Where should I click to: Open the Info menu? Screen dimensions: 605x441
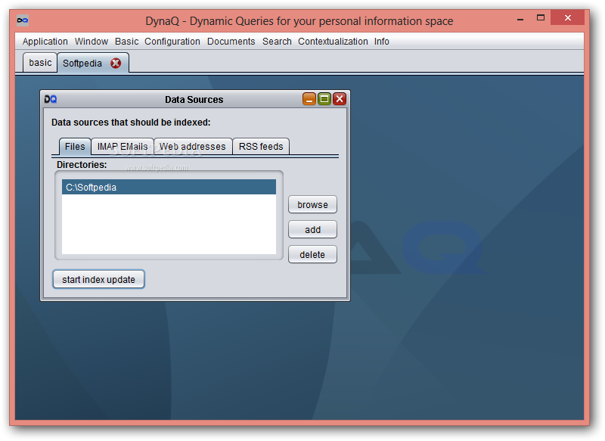(382, 42)
